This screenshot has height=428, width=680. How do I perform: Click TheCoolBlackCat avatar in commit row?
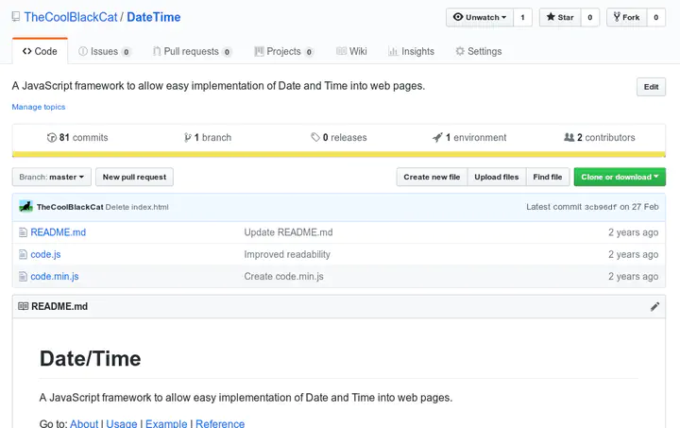(x=26, y=206)
